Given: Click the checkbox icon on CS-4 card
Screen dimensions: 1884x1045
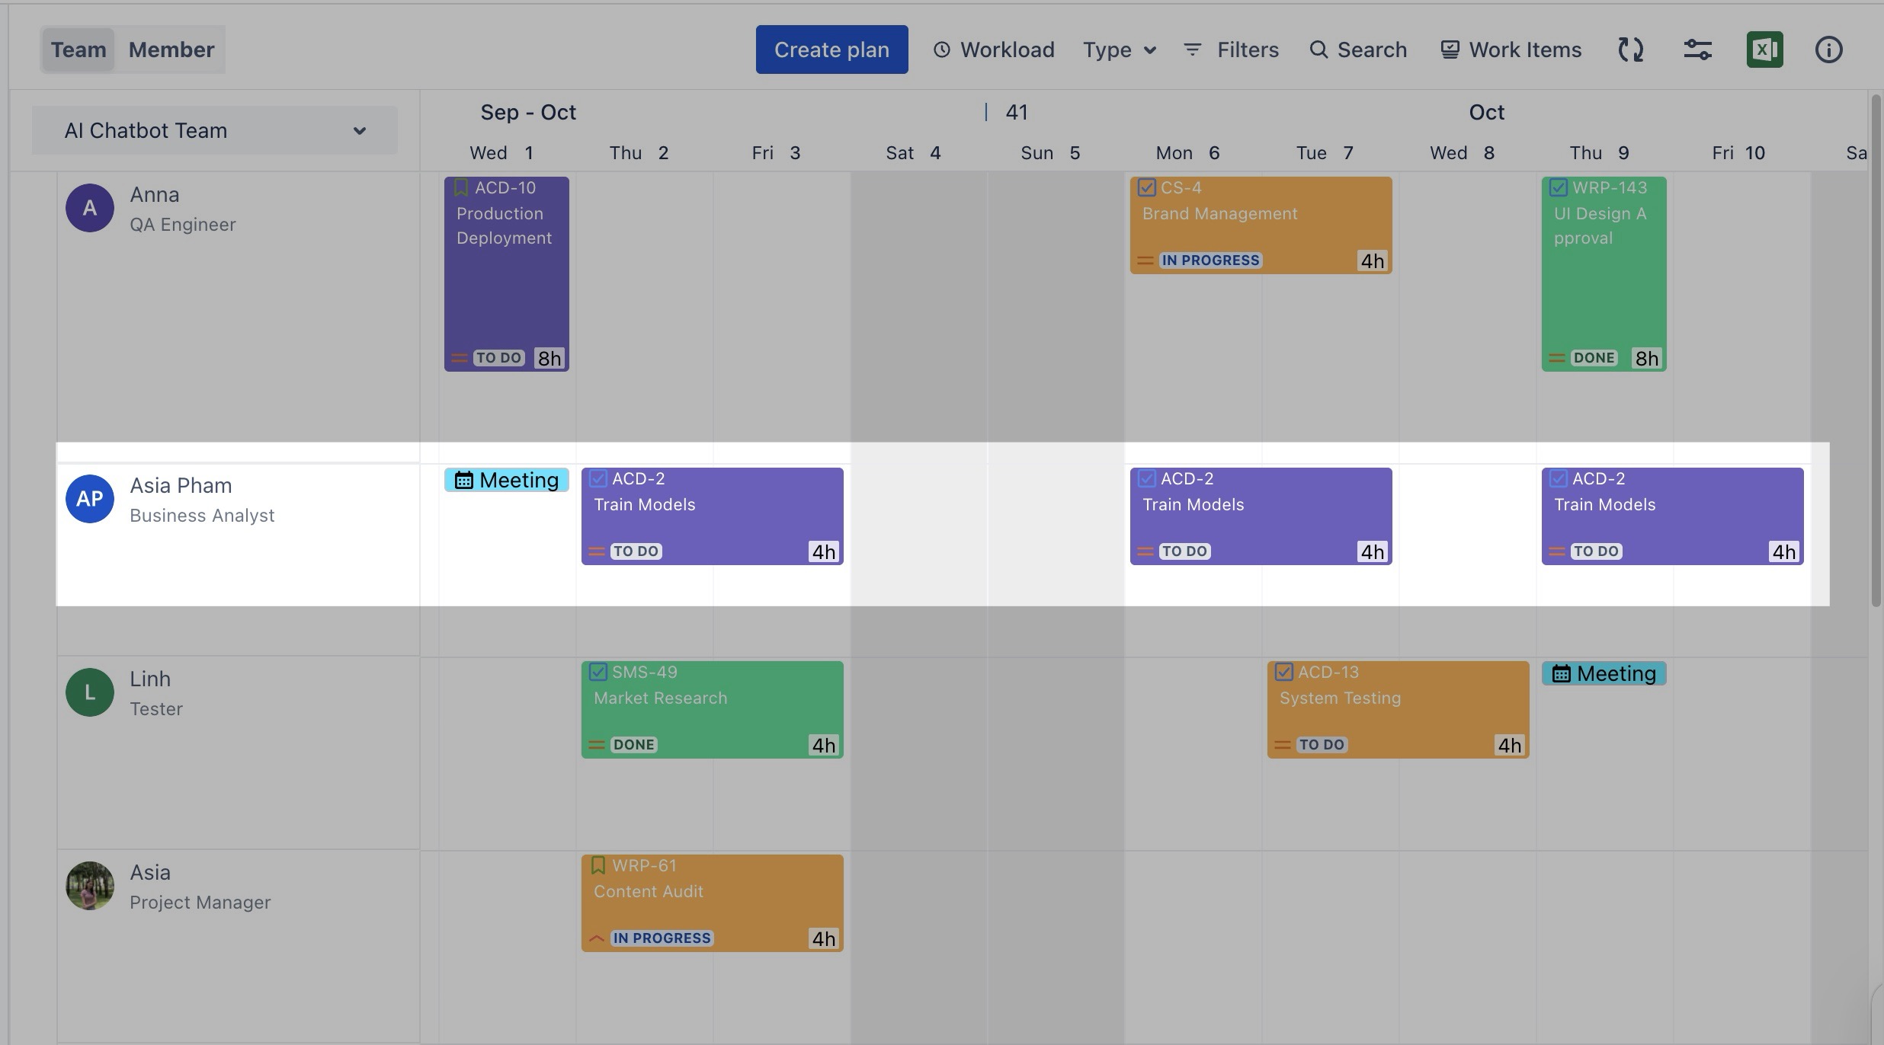Looking at the screenshot, I should (x=1146, y=187).
